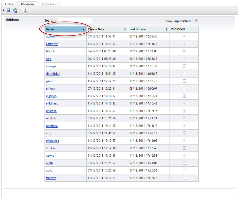
Task: Toggle the Show unpublished checkbox
Action: tap(196, 21)
